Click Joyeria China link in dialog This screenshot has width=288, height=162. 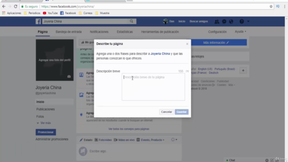tap(160, 54)
